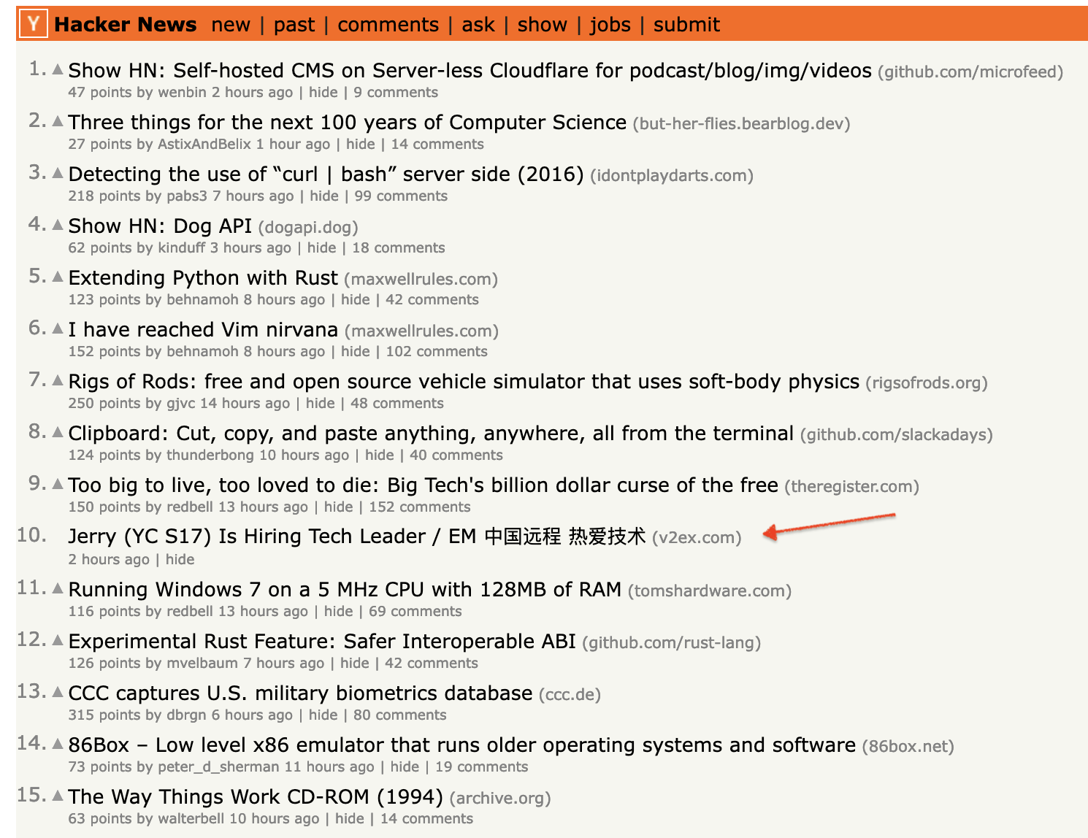Open the Clipboard terminal story title
1088x838 pixels.
(x=430, y=434)
